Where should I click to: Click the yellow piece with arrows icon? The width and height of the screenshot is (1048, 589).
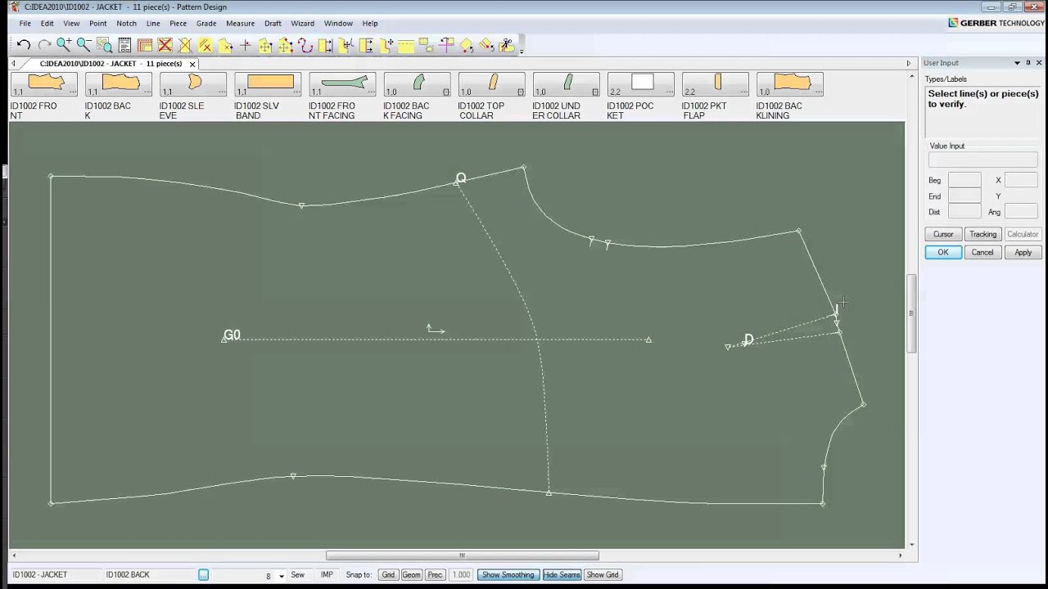click(326, 45)
